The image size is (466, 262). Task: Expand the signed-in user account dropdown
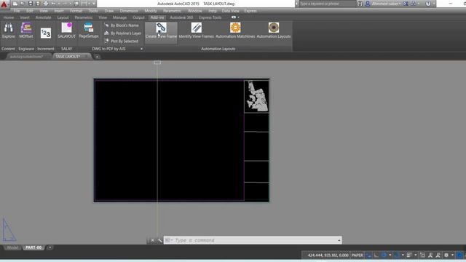click(x=400, y=4)
